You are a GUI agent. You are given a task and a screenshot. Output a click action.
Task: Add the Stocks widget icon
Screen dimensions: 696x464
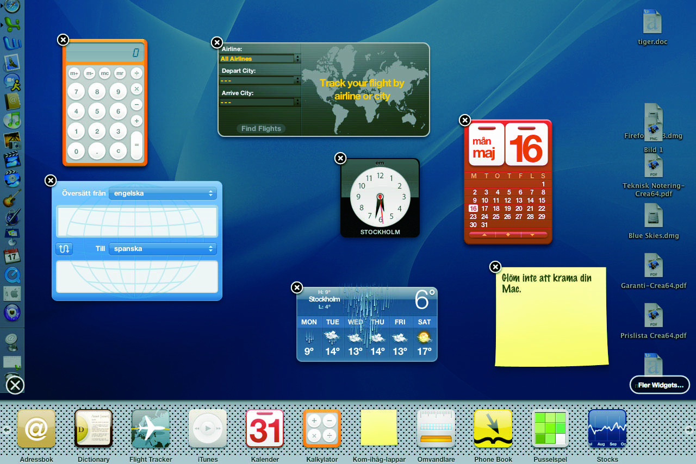point(607,428)
